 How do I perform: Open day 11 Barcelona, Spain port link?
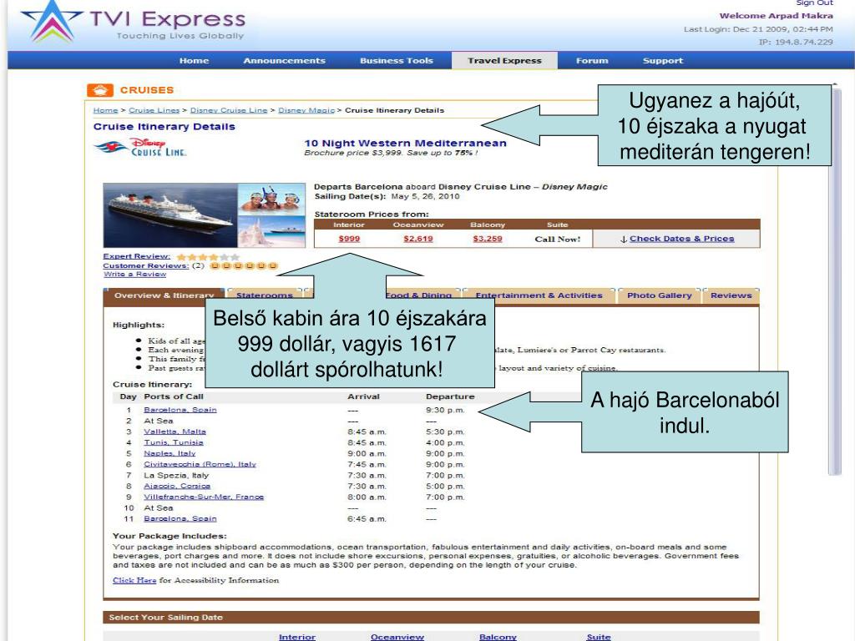pyautogui.click(x=180, y=519)
